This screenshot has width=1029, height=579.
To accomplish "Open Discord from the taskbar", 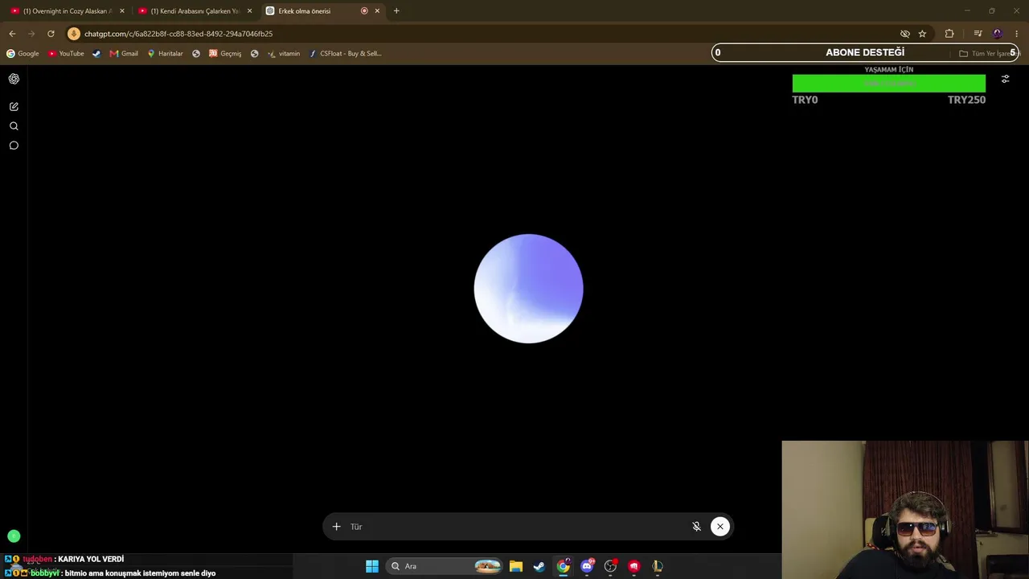I will coord(587,566).
